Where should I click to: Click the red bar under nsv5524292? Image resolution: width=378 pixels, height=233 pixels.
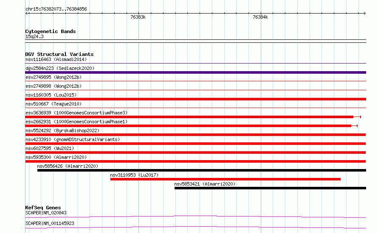pos(195,135)
